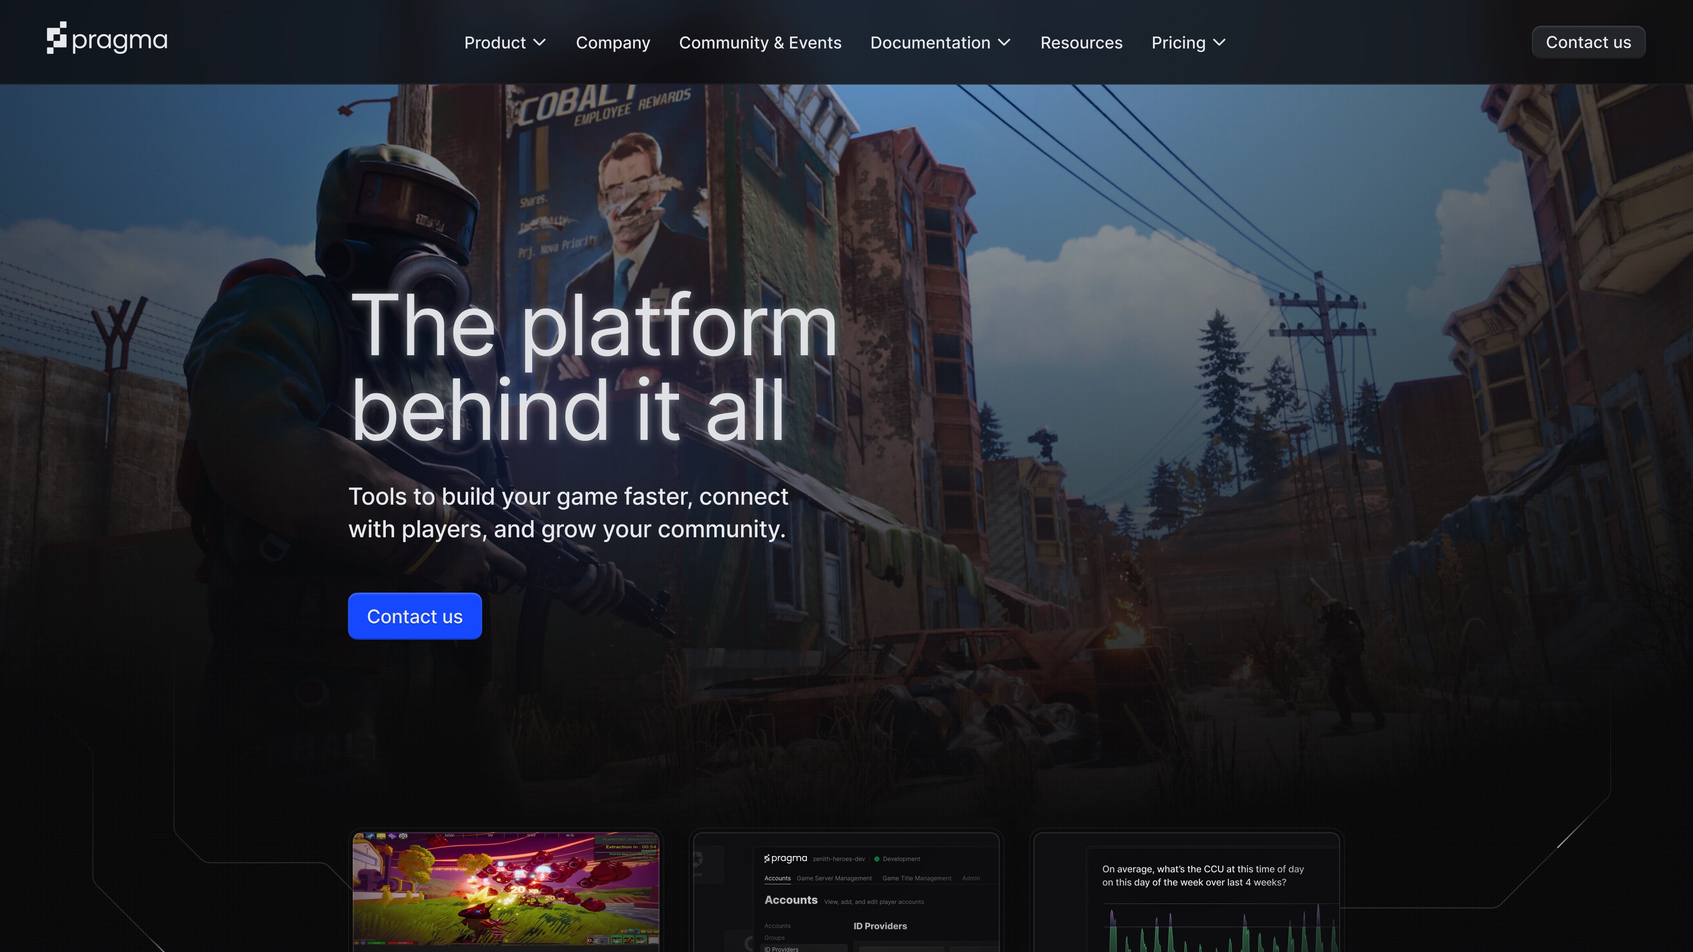Click the bold Accounts page heading
Screen dimensions: 1693x952
click(x=791, y=900)
